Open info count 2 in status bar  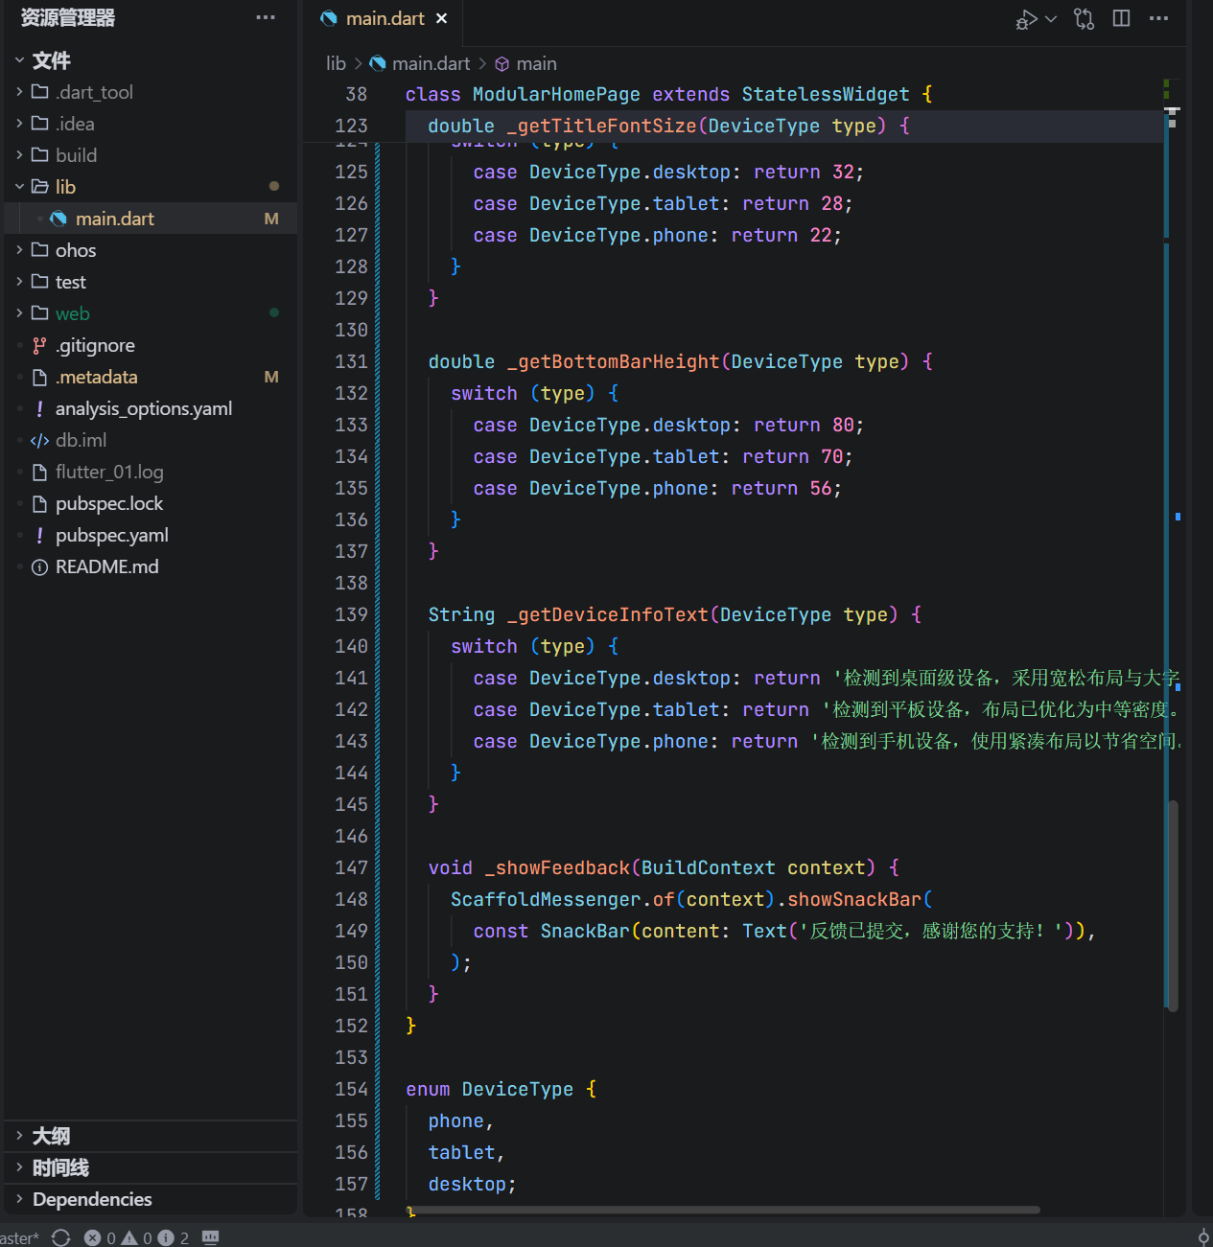tap(174, 1237)
